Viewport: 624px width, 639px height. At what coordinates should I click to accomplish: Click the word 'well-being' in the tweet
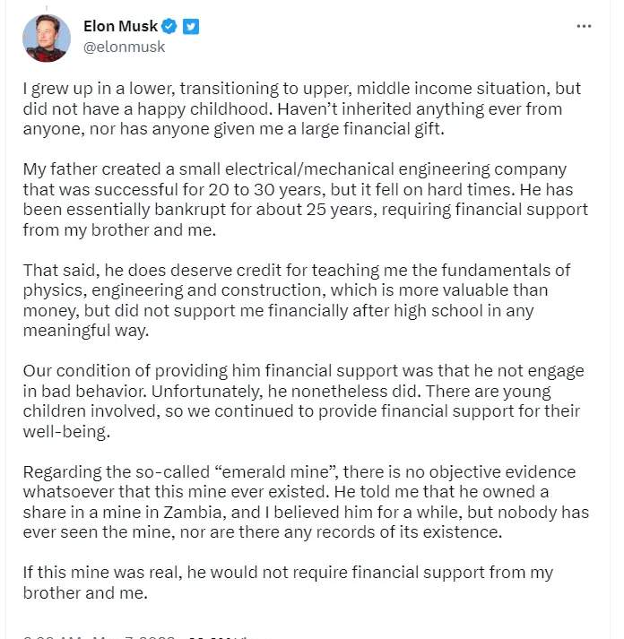pos(66,432)
